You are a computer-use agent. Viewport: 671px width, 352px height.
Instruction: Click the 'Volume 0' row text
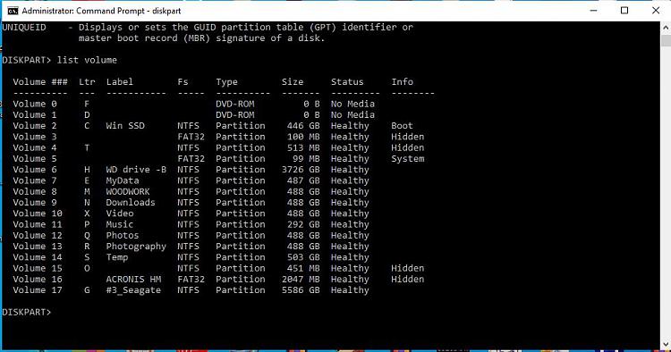coord(35,105)
